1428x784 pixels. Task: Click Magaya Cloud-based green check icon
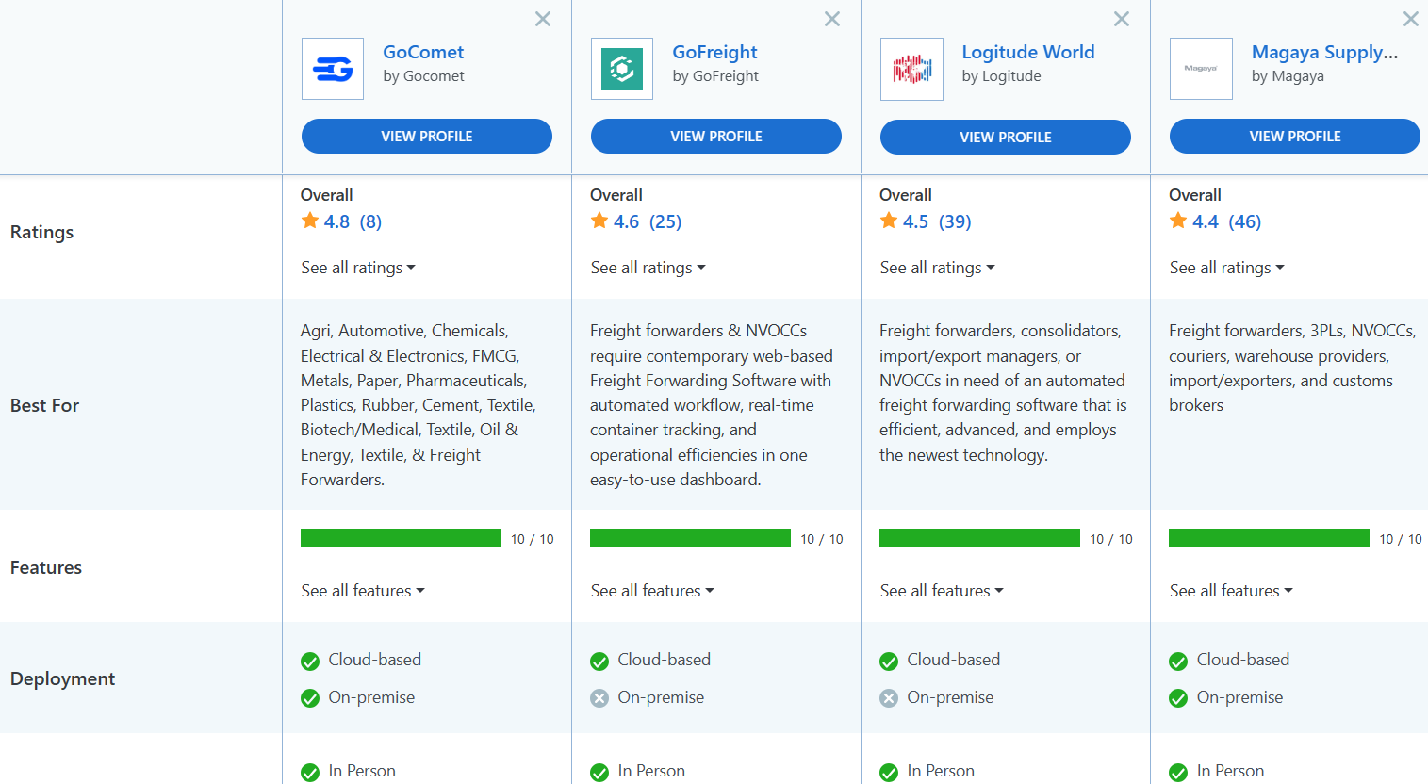click(x=1178, y=661)
